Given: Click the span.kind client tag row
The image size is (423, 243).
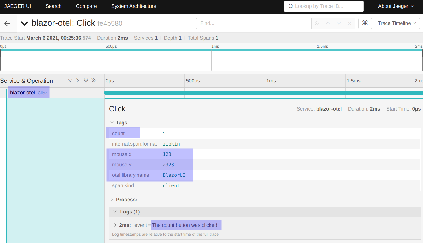Looking at the screenshot, I should pos(265,185).
